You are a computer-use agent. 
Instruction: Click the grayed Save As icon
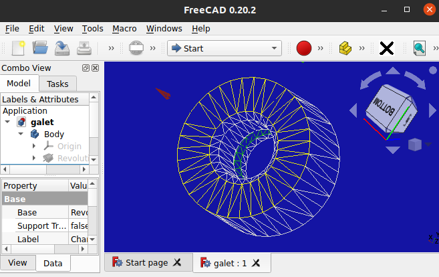[84, 48]
